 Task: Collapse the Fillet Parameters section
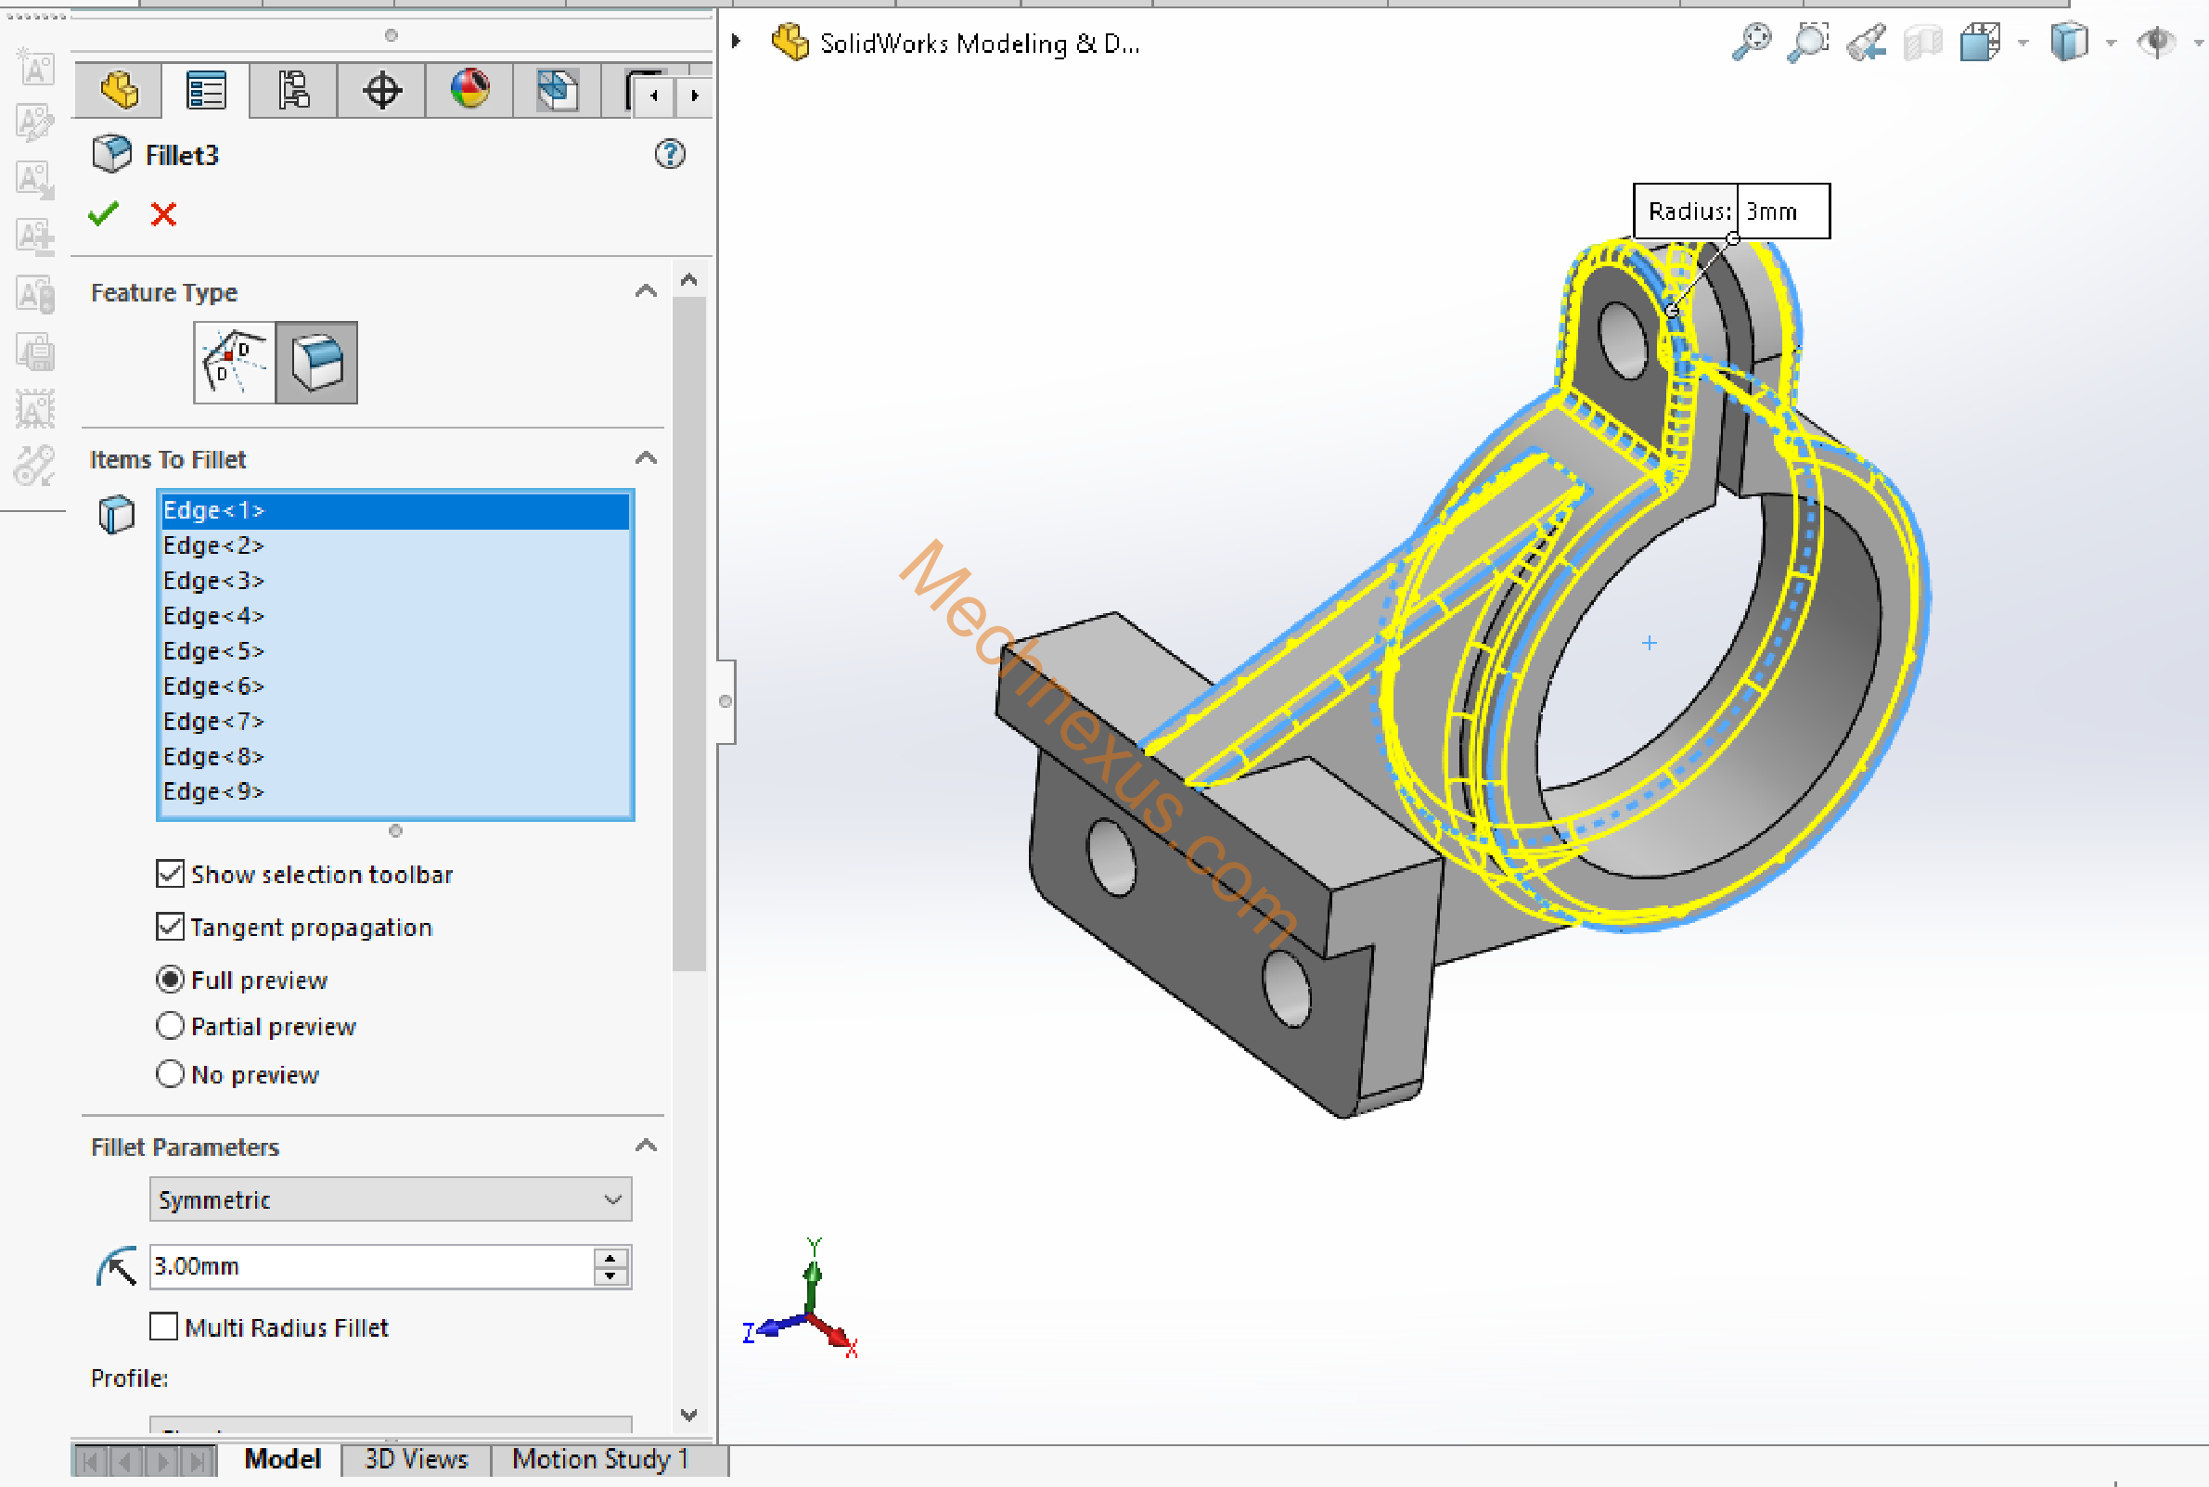pyautogui.click(x=646, y=1147)
